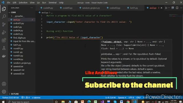Open random_project.py in the explorer tree
This screenshot has width=183, height=103.
click(x=22, y=63)
